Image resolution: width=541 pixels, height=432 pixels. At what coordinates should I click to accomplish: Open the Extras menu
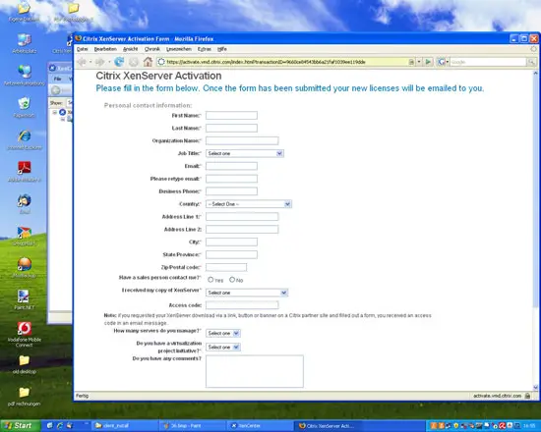click(205, 49)
